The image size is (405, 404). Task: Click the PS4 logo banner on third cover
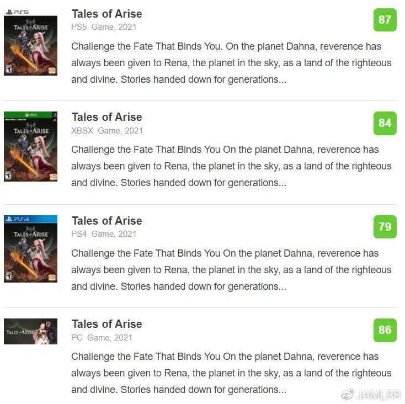click(x=30, y=219)
